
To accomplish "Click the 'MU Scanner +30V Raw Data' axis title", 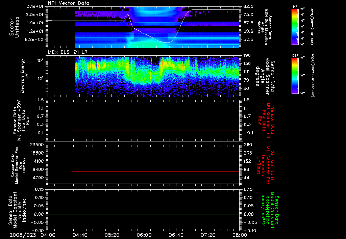I will (x=21, y=121).
